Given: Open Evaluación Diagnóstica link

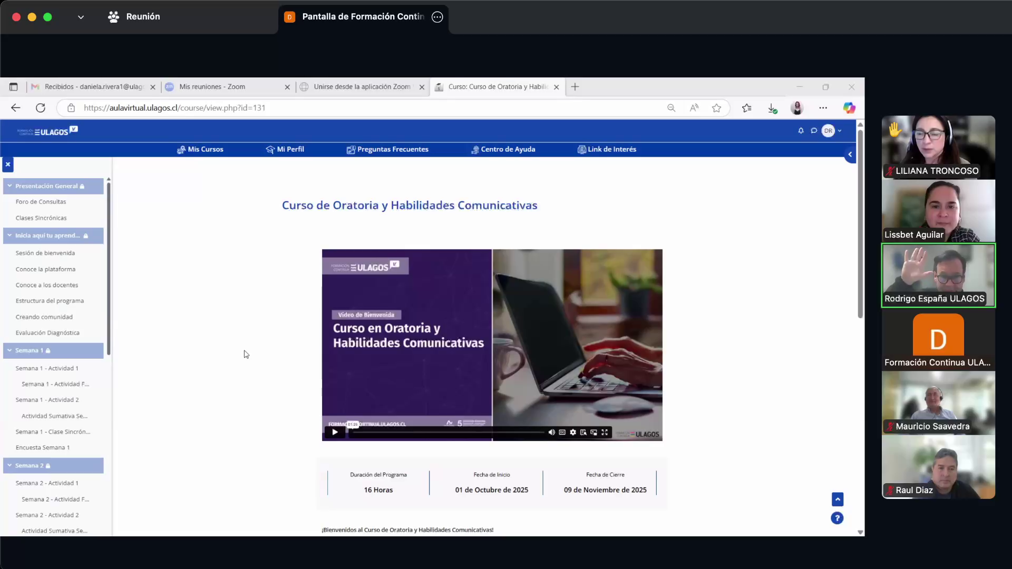Looking at the screenshot, I should (x=47, y=332).
